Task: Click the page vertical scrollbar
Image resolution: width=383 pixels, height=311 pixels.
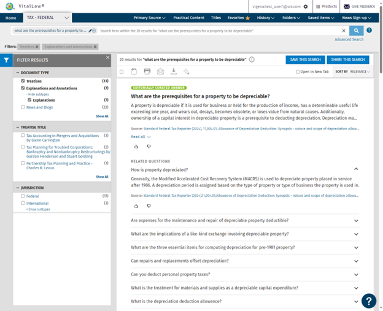Action: [x=381, y=39]
